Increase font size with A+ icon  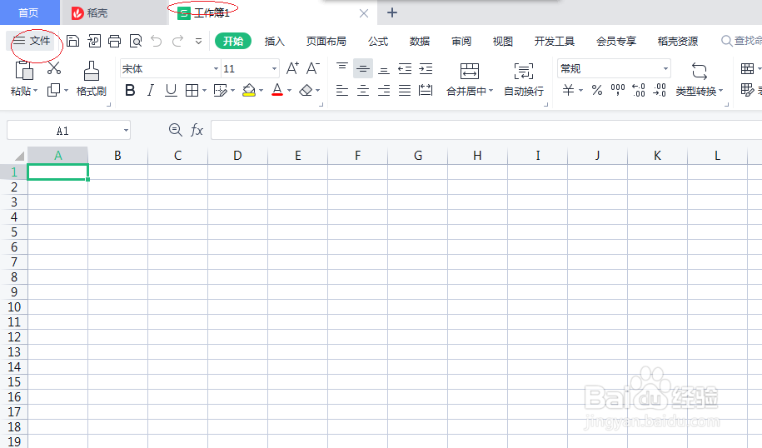click(x=292, y=68)
